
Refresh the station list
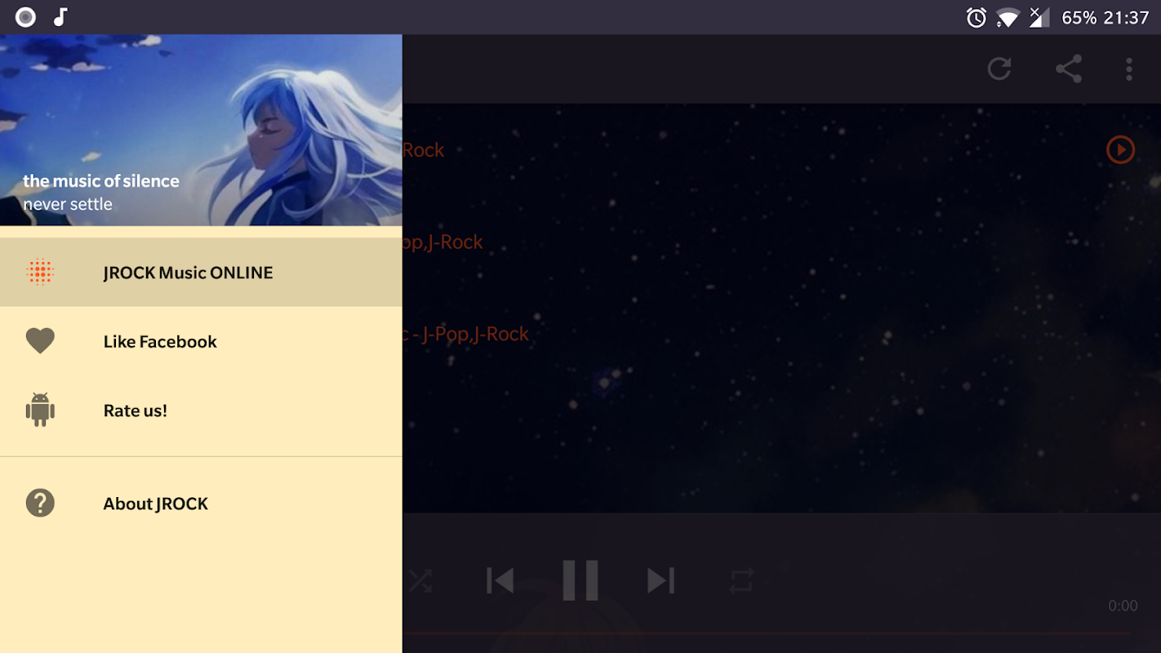click(x=999, y=69)
